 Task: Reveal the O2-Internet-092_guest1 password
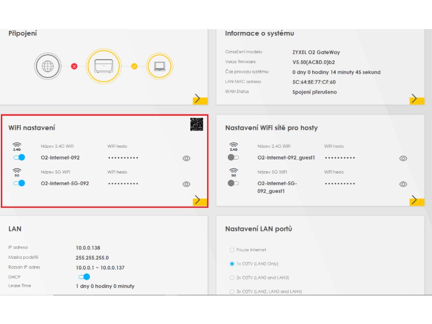point(403,159)
